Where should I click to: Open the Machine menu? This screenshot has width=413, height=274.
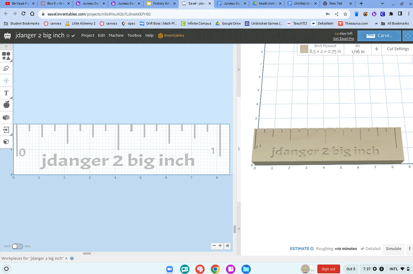(x=116, y=35)
